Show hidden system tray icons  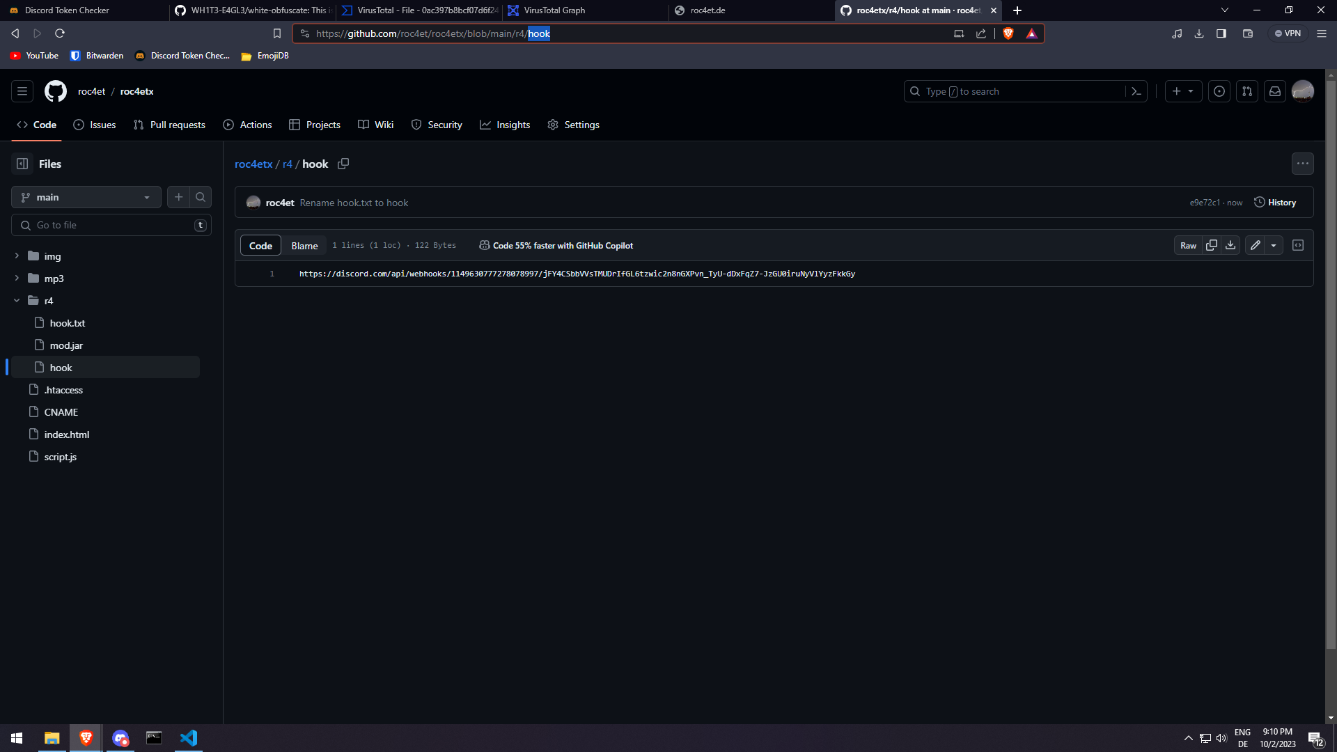pyautogui.click(x=1189, y=738)
